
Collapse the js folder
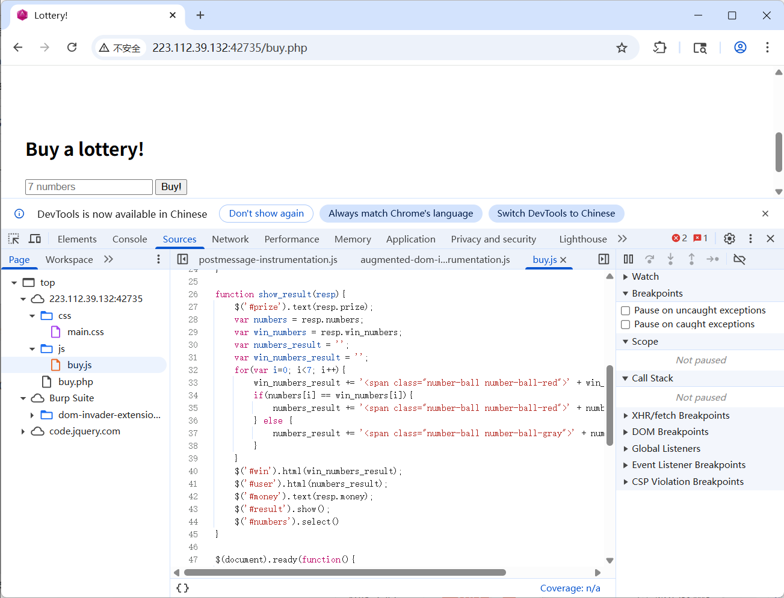click(x=32, y=348)
